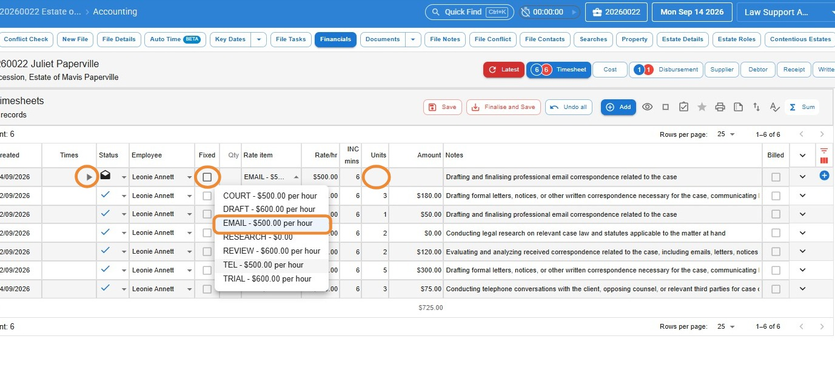Click the blue plus circle on the first row

point(824,176)
